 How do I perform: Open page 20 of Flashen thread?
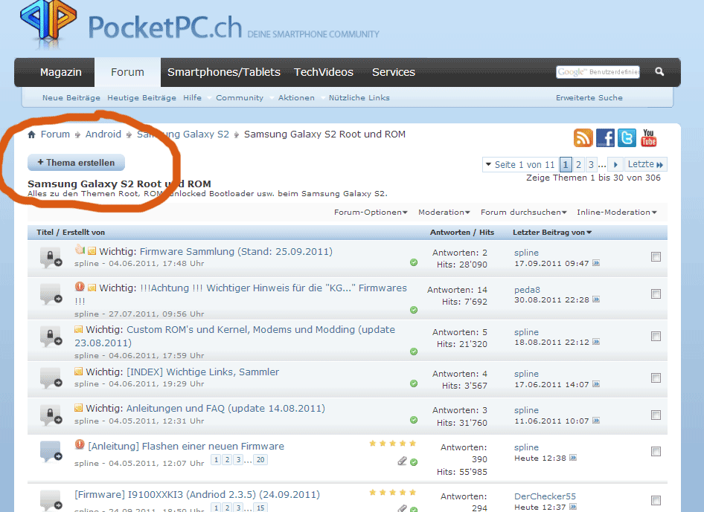tap(260, 459)
